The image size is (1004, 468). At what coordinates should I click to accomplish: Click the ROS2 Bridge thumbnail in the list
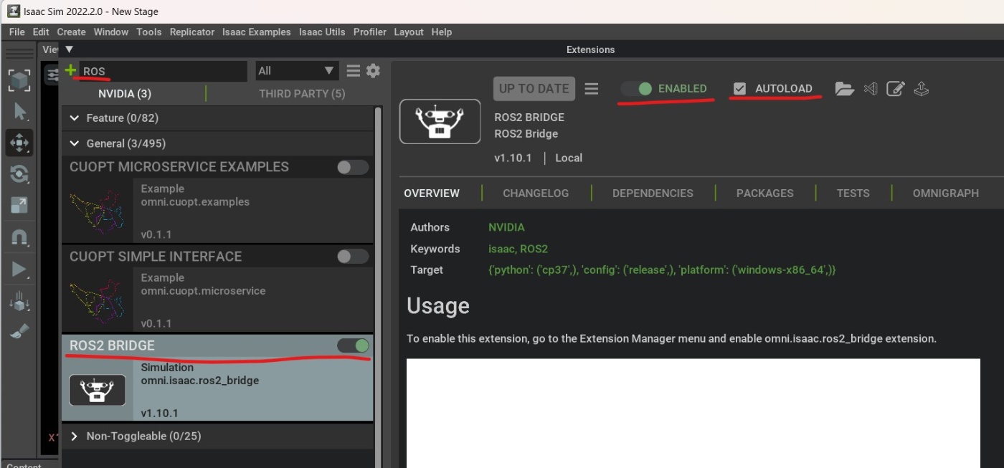click(x=97, y=390)
